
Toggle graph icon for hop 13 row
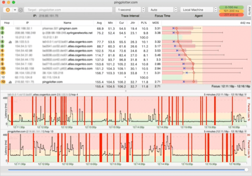pyautogui.click(x=10, y=82)
